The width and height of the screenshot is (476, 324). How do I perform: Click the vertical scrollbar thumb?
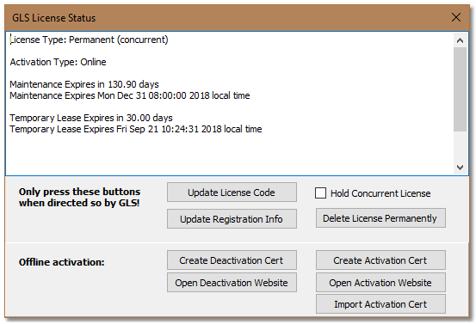click(x=460, y=89)
